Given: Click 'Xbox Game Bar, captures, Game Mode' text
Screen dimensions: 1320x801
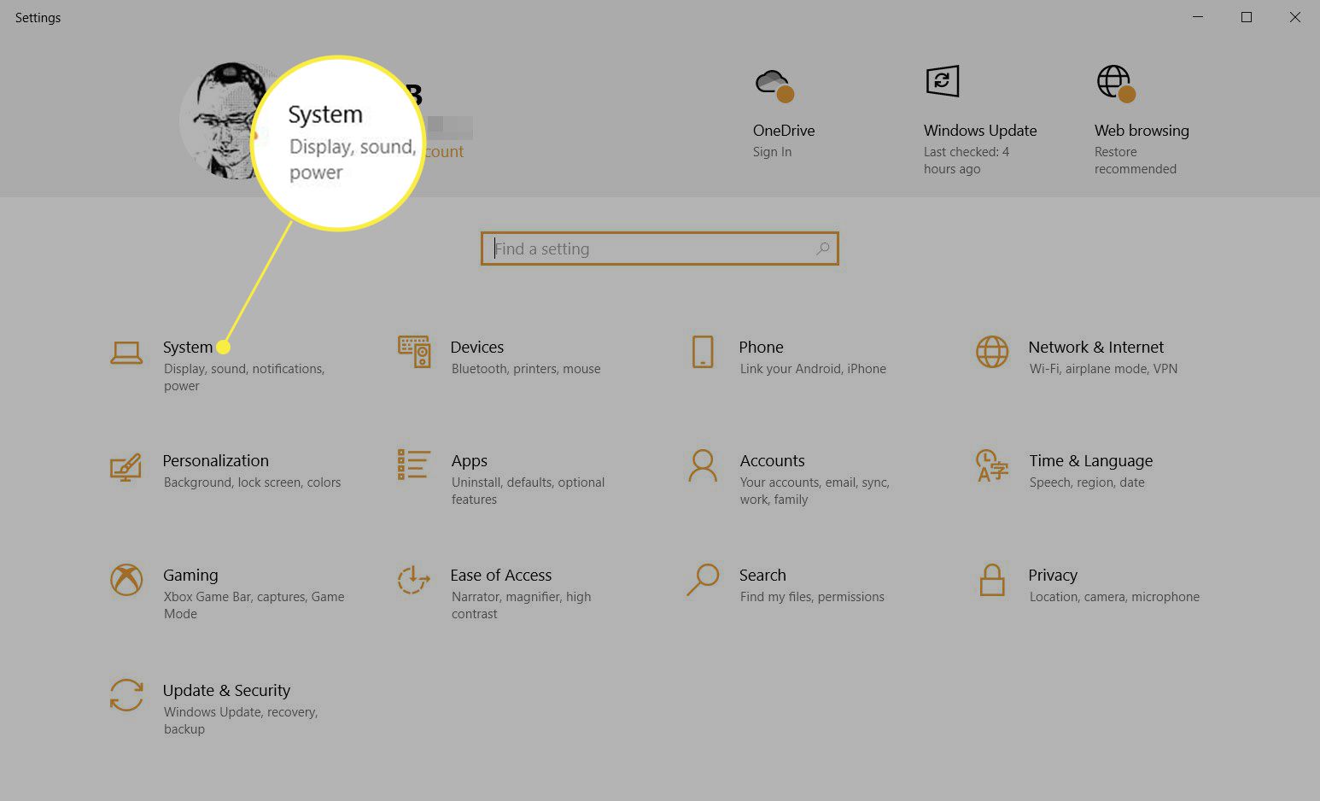Looking at the screenshot, I should [x=254, y=605].
